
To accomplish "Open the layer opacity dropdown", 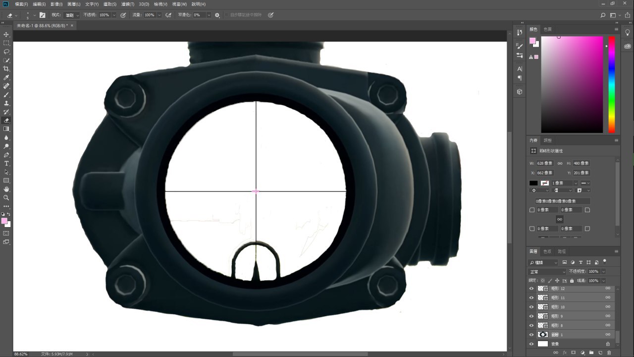I will tap(603, 272).
